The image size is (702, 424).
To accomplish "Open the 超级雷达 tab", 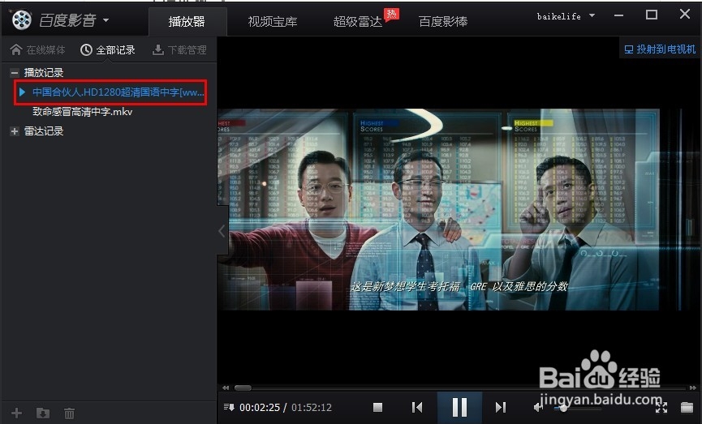I will (358, 21).
